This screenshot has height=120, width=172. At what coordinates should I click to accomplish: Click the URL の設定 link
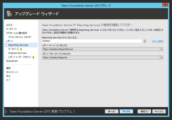coord(158,41)
